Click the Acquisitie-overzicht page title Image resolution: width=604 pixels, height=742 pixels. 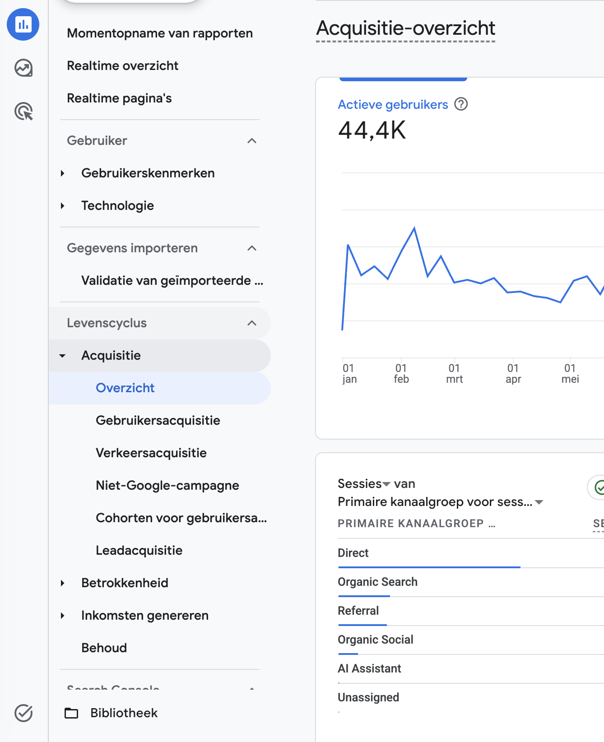(405, 28)
